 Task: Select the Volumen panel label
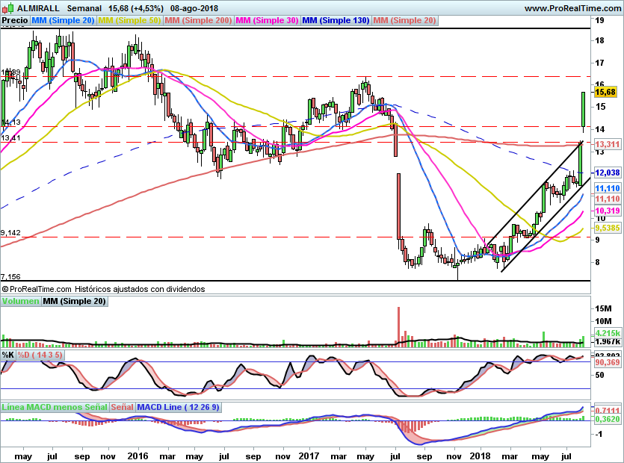point(20,301)
